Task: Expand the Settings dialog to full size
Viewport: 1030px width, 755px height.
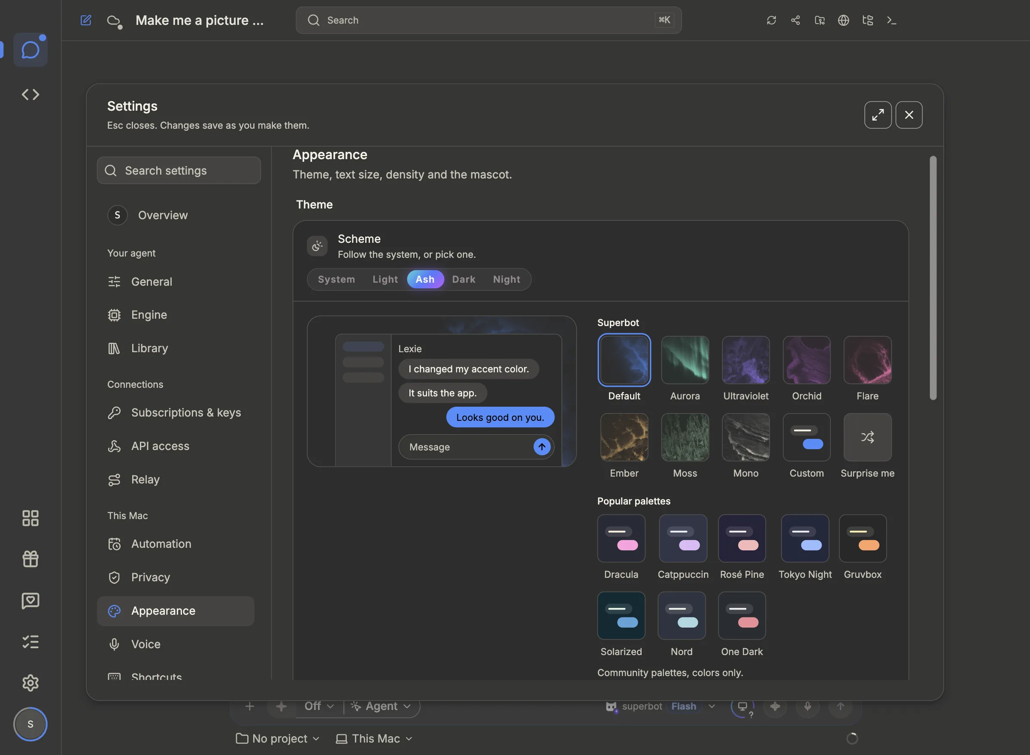Action: [878, 115]
